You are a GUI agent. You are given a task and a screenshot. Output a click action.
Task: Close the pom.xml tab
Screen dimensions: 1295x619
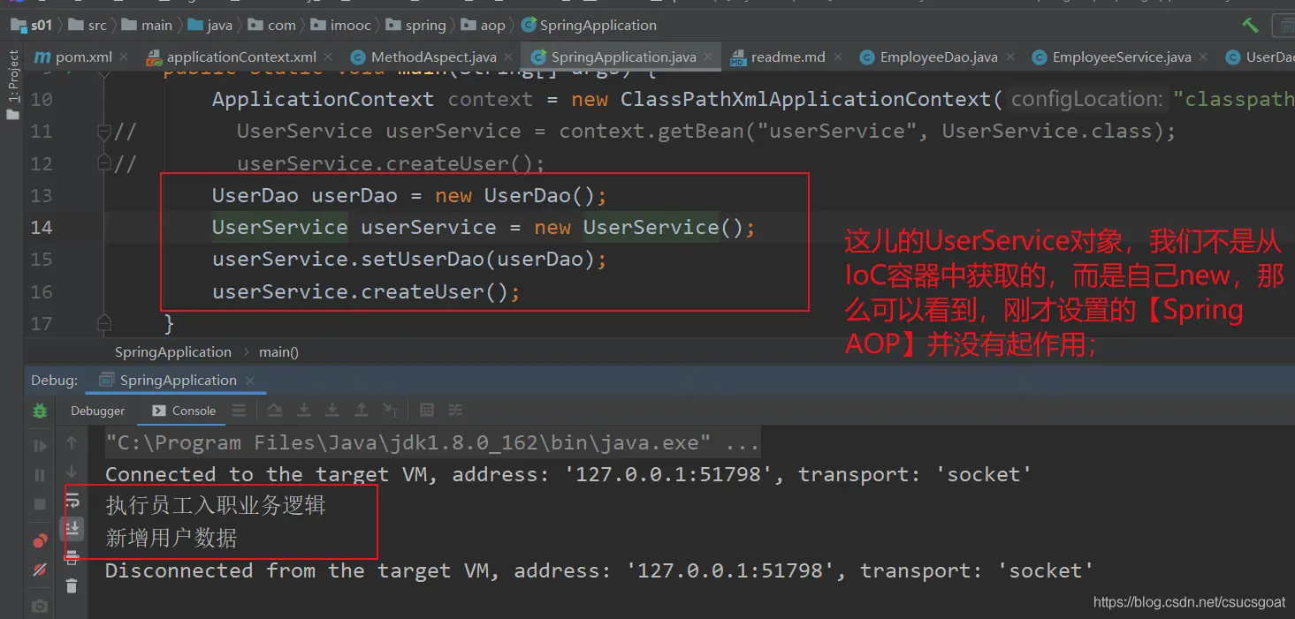(124, 57)
